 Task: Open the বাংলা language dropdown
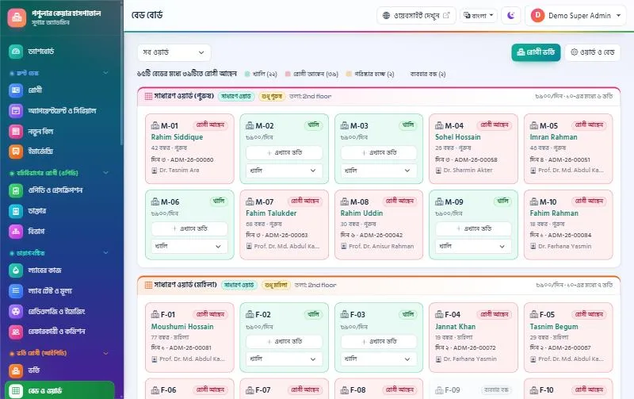pos(479,15)
